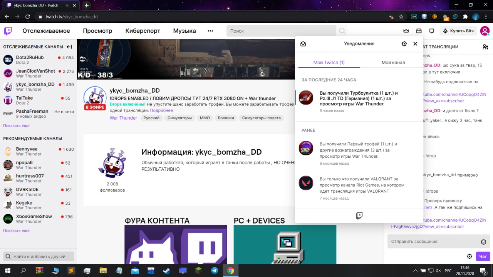Viewport: 493px width, 277px height.
Task: Open VALORANT drop notification
Action: pyautogui.click(x=359, y=188)
